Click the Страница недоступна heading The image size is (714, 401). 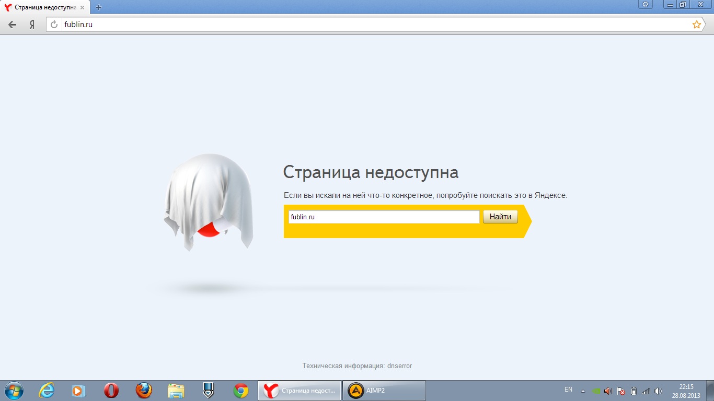coord(371,172)
